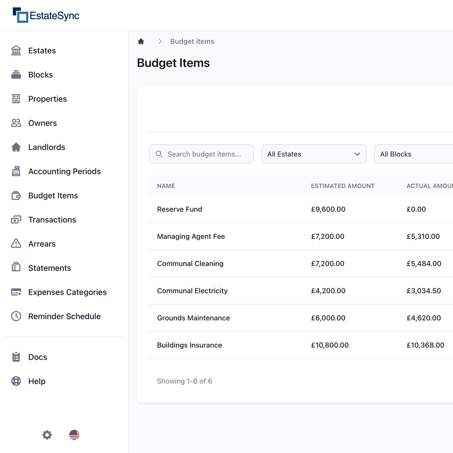
Task: Sort by the NAME column header
Action: pyautogui.click(x=166, y=186)
